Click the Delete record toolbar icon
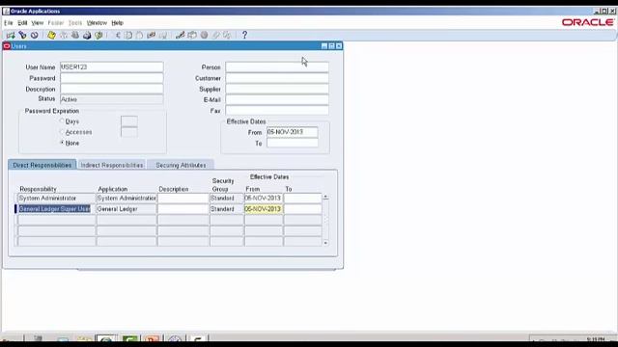 click(x=163, y=36)
